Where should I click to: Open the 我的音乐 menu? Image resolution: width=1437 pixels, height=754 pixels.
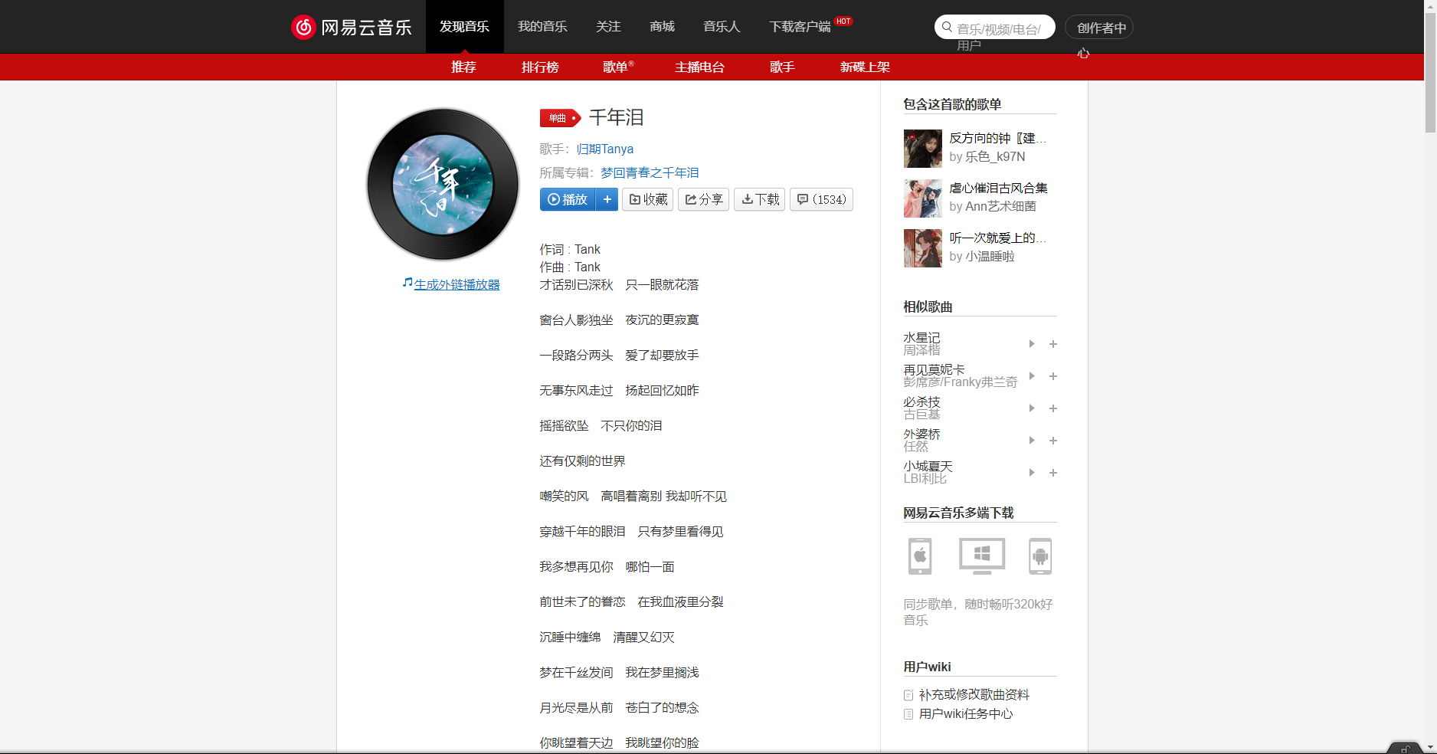[542, 26]
